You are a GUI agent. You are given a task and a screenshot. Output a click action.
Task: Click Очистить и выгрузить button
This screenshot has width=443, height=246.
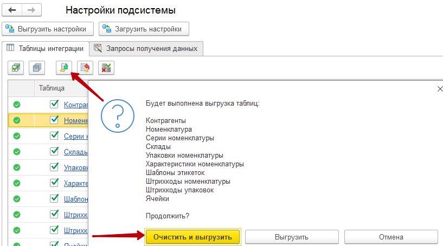point(192,237)
